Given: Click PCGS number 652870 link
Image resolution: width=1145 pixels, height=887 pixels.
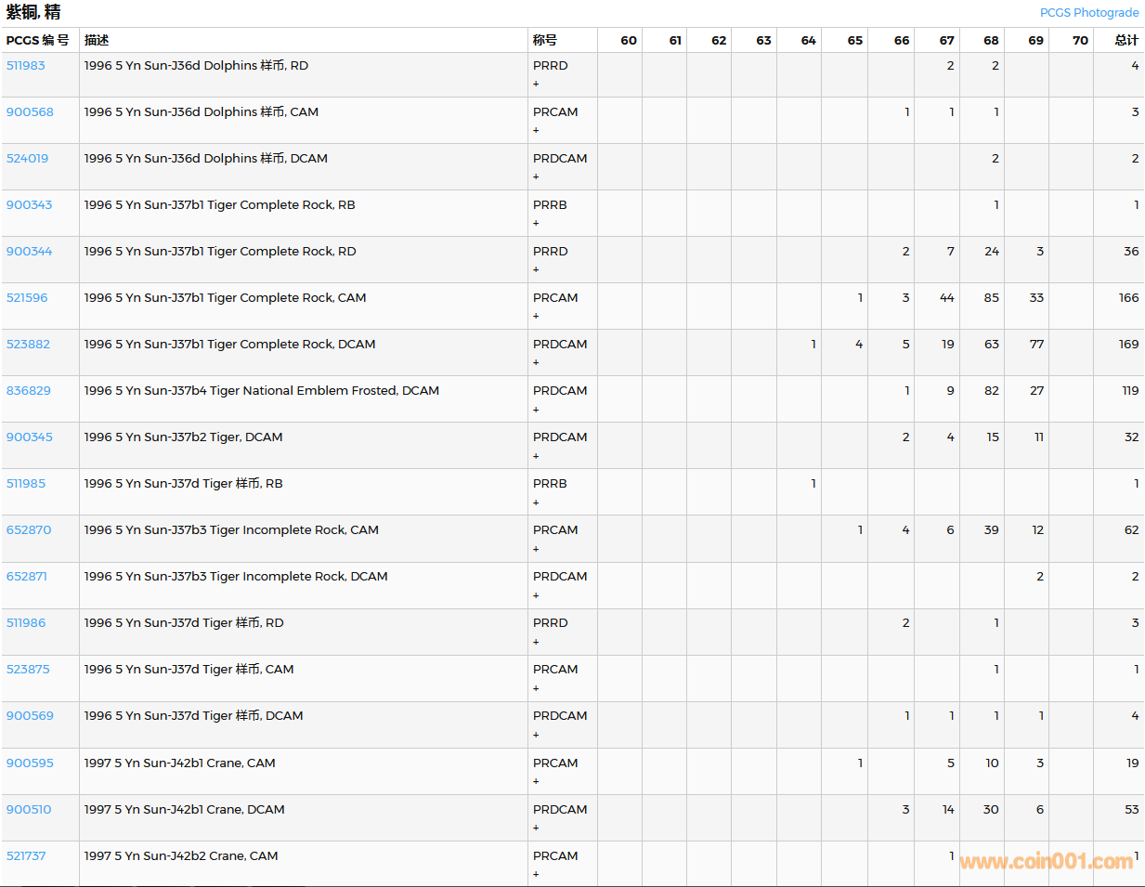Looking at the screenshot, I should [29, 530].
